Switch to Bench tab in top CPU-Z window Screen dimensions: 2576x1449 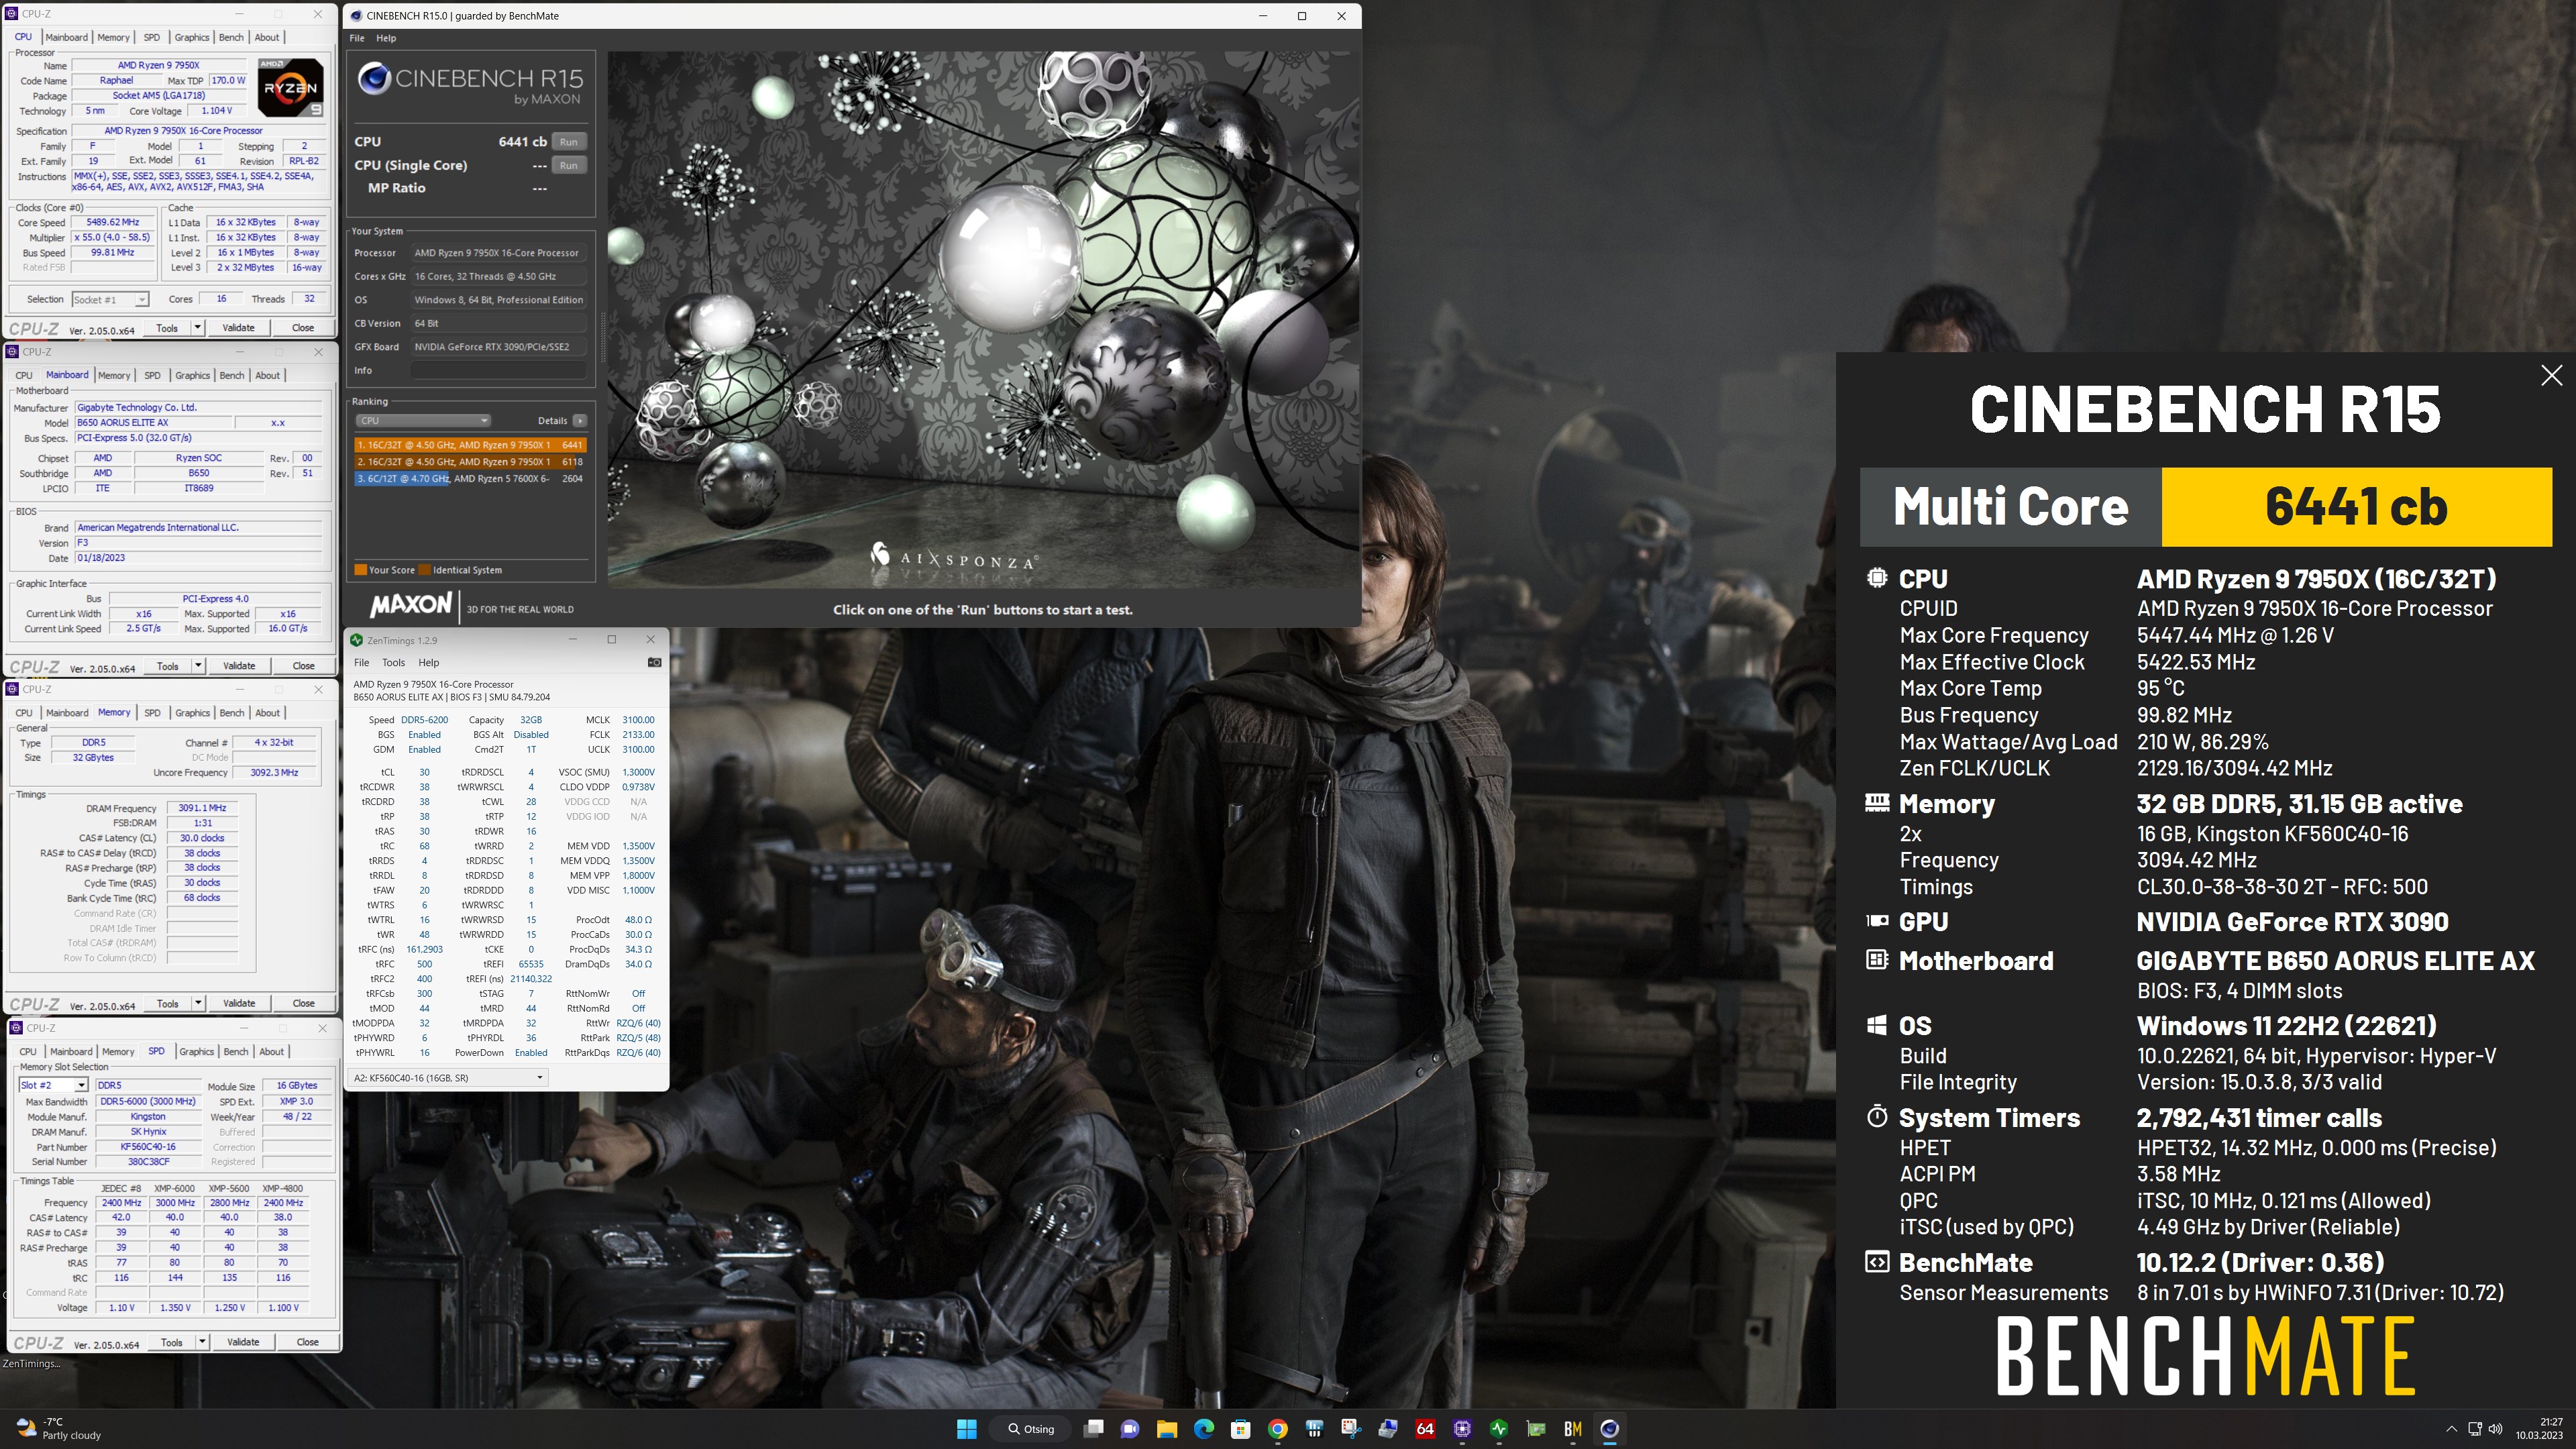(x=231, y=37)
